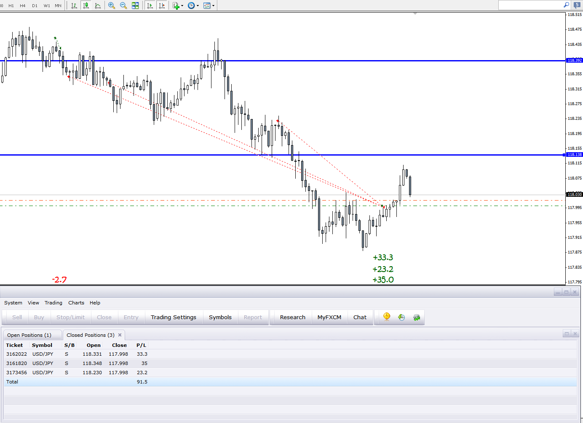Click the search magnifier icon
583x423 pixels.
click(x=566, y=5)
